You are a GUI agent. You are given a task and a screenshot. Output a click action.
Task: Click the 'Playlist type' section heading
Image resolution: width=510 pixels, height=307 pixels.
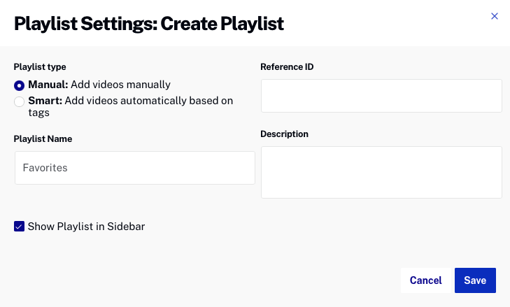click(x=40, y=67)
